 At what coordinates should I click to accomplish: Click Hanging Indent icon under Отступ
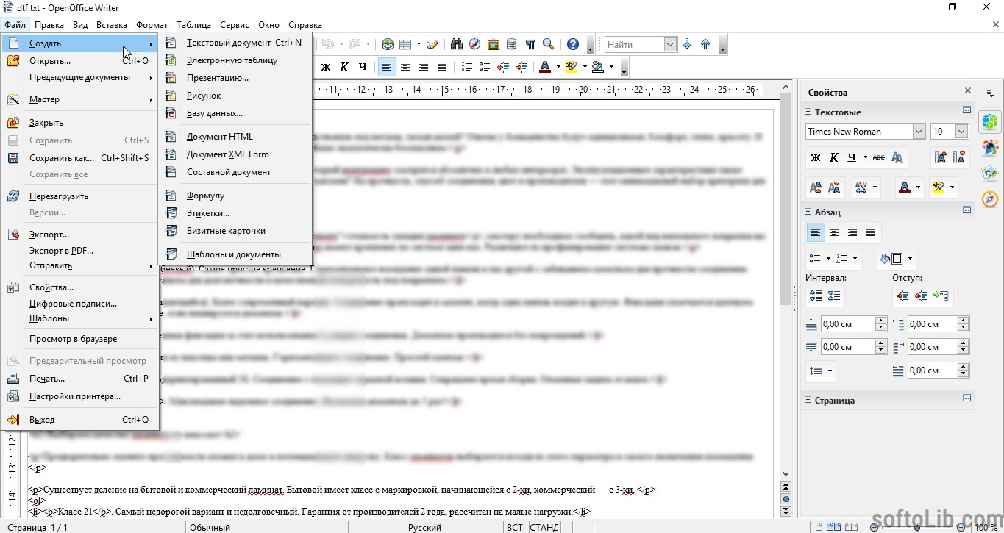click(x=940, y=296)
